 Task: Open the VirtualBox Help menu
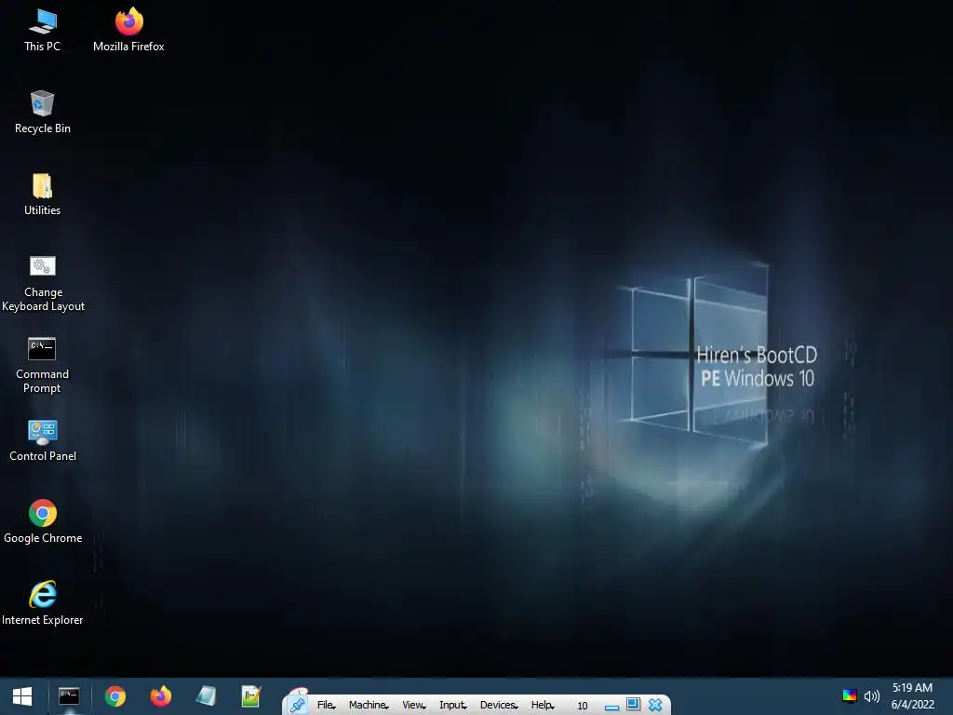click(x=543, y=706)
